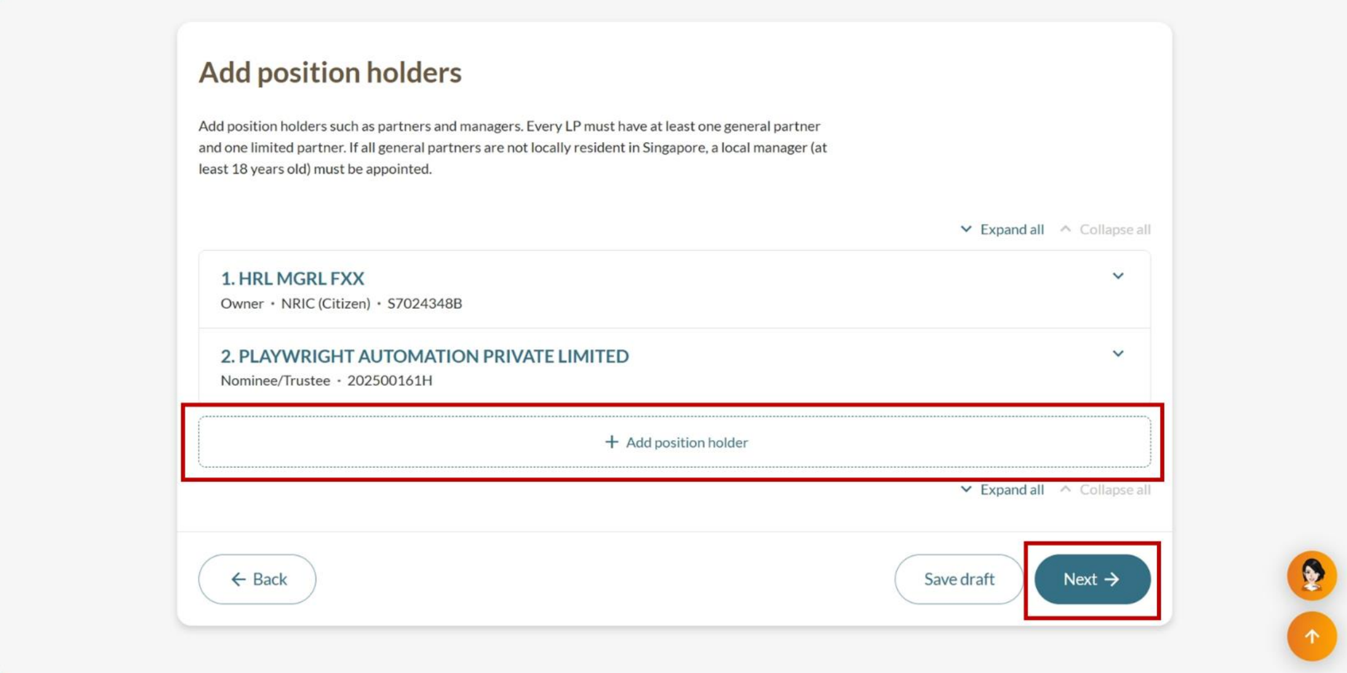The width and height of the screenshot is (1347, 673).
Task: Go back to the previous step
Action: click(x=257, y=579)
